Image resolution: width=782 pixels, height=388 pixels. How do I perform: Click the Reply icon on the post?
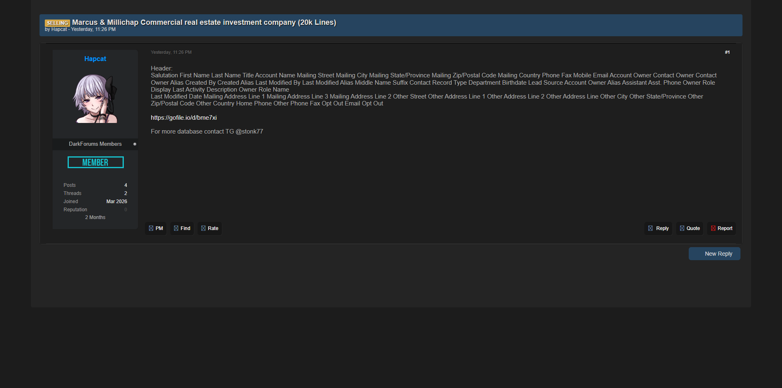(x=650, y=228)
